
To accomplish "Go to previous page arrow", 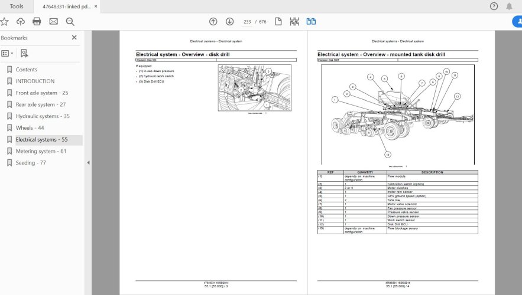I will 213,22.
